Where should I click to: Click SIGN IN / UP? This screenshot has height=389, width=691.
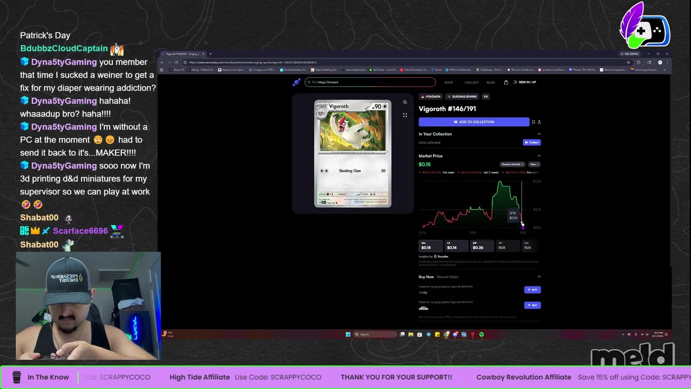(525, 82)
